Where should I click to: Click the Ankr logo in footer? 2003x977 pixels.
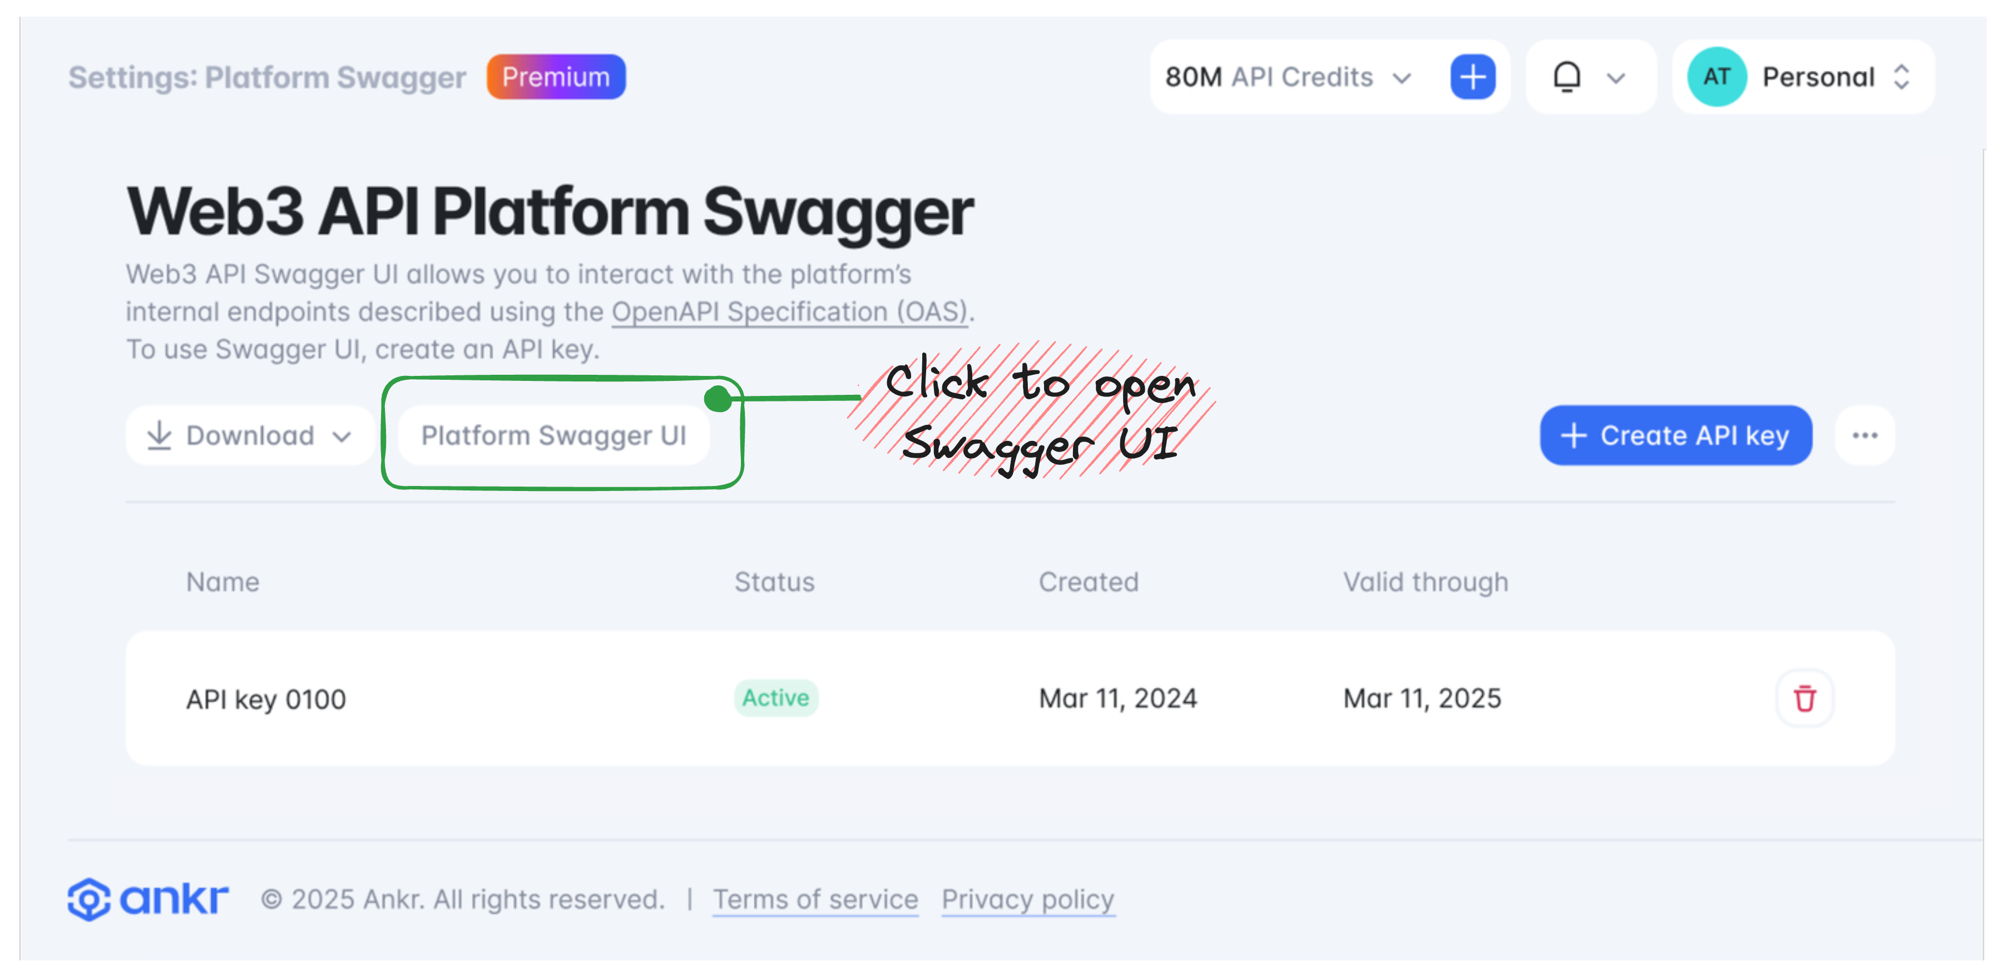[148, 899]
